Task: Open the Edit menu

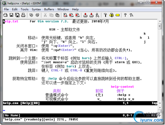Action: [15, 9]
